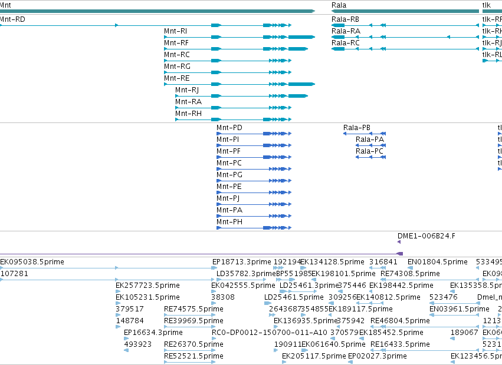Select the Mnt-RC transcript label

pos(177,55)
